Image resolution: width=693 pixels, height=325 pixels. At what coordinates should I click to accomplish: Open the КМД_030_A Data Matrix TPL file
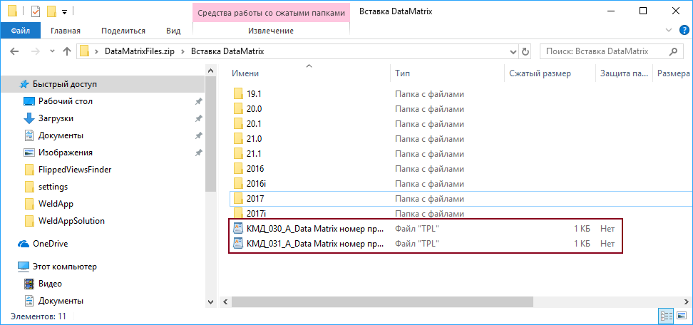click(314, 227)
